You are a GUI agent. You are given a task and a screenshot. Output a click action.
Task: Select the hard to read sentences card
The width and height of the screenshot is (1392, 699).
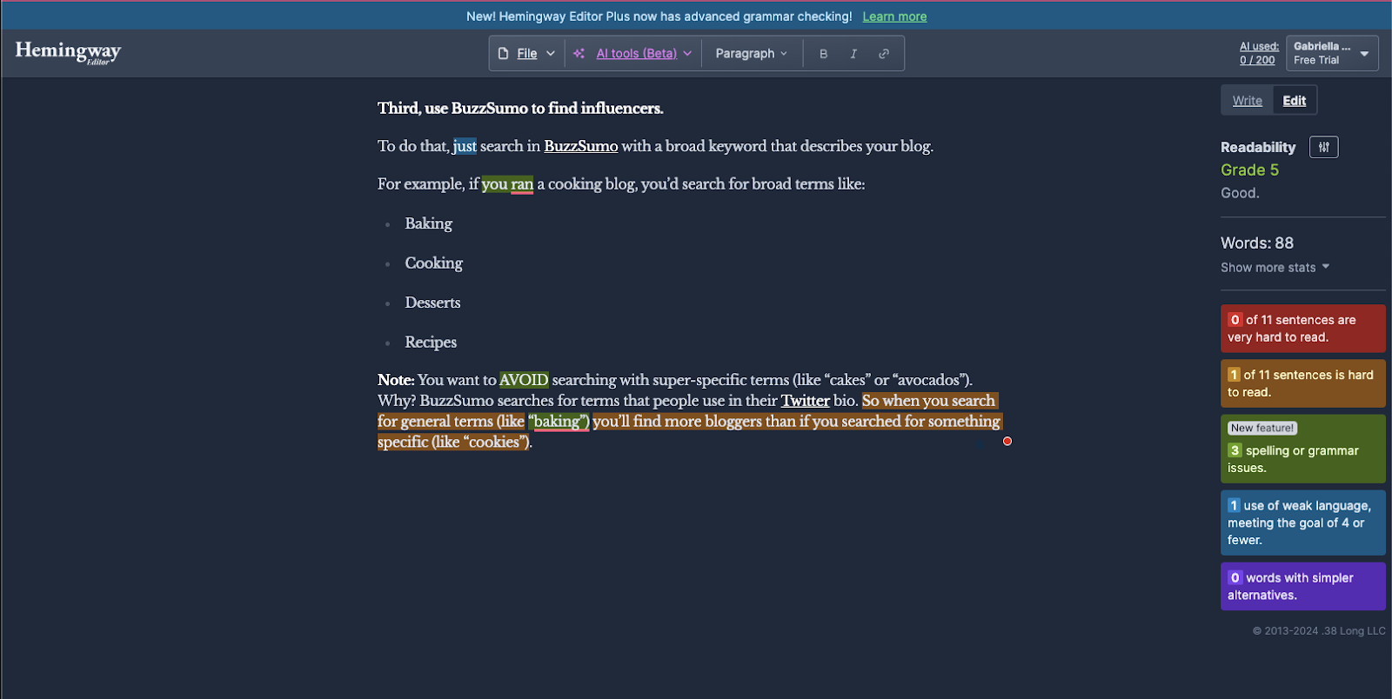(1302, 383)
